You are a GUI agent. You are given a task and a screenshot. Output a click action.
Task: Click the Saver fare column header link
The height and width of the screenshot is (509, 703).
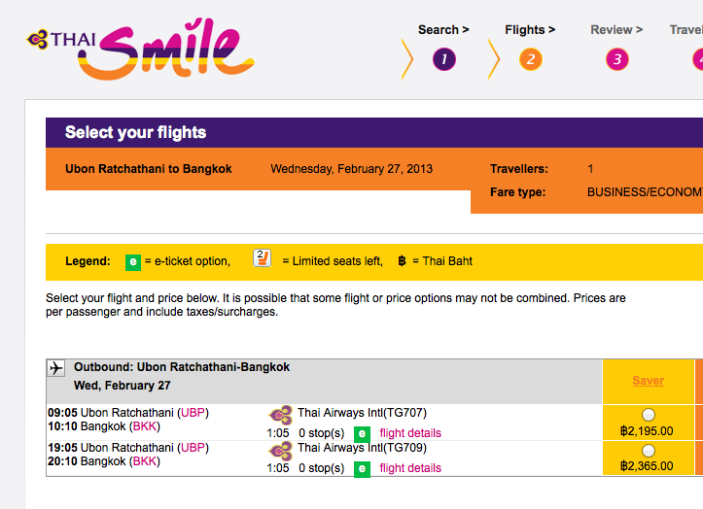tap(649, 381)
